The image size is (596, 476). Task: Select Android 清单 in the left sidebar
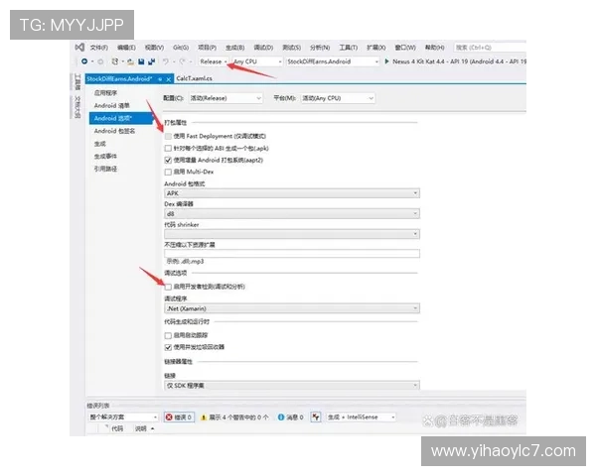[111, 105]
